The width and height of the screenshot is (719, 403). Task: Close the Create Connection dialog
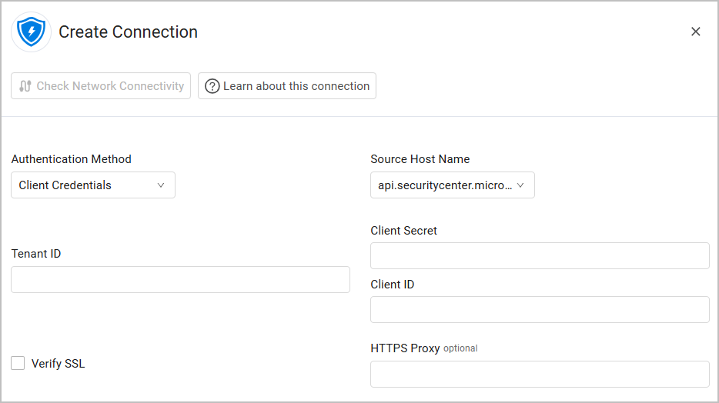(695, 32)
